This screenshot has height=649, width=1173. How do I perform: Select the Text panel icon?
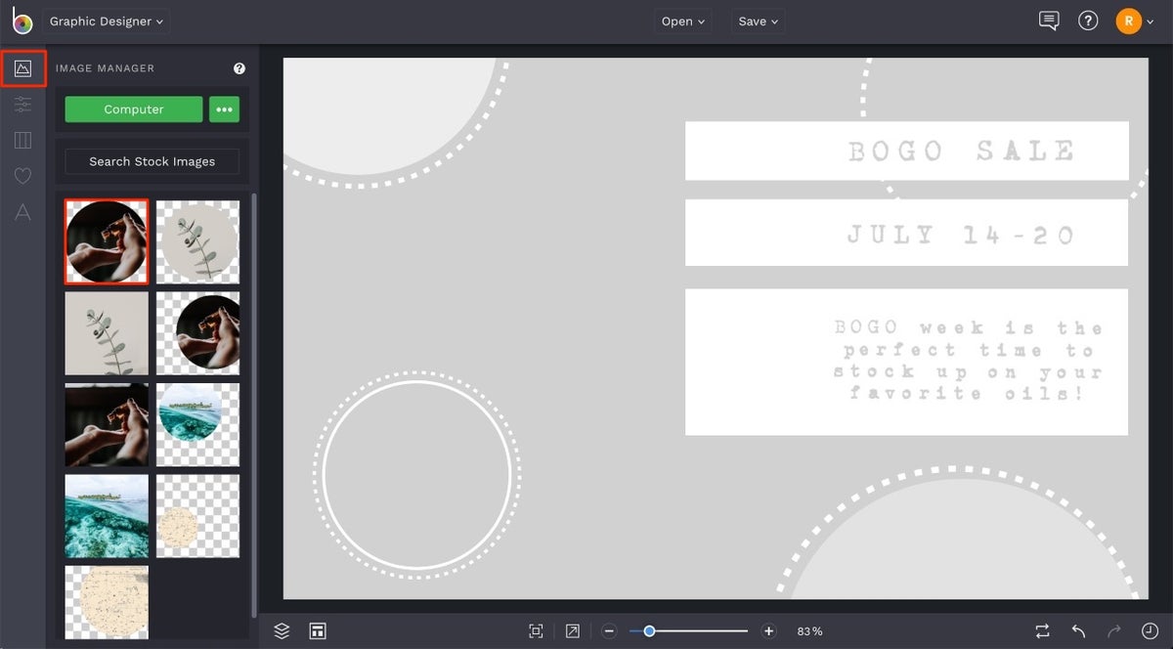tap(22, 212)
